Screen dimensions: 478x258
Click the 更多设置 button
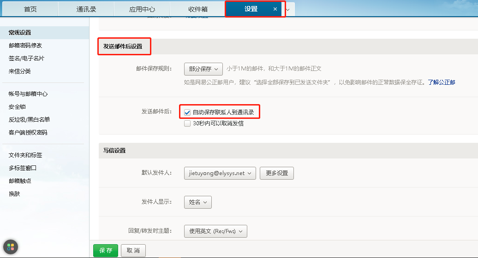tap(277, 173)
